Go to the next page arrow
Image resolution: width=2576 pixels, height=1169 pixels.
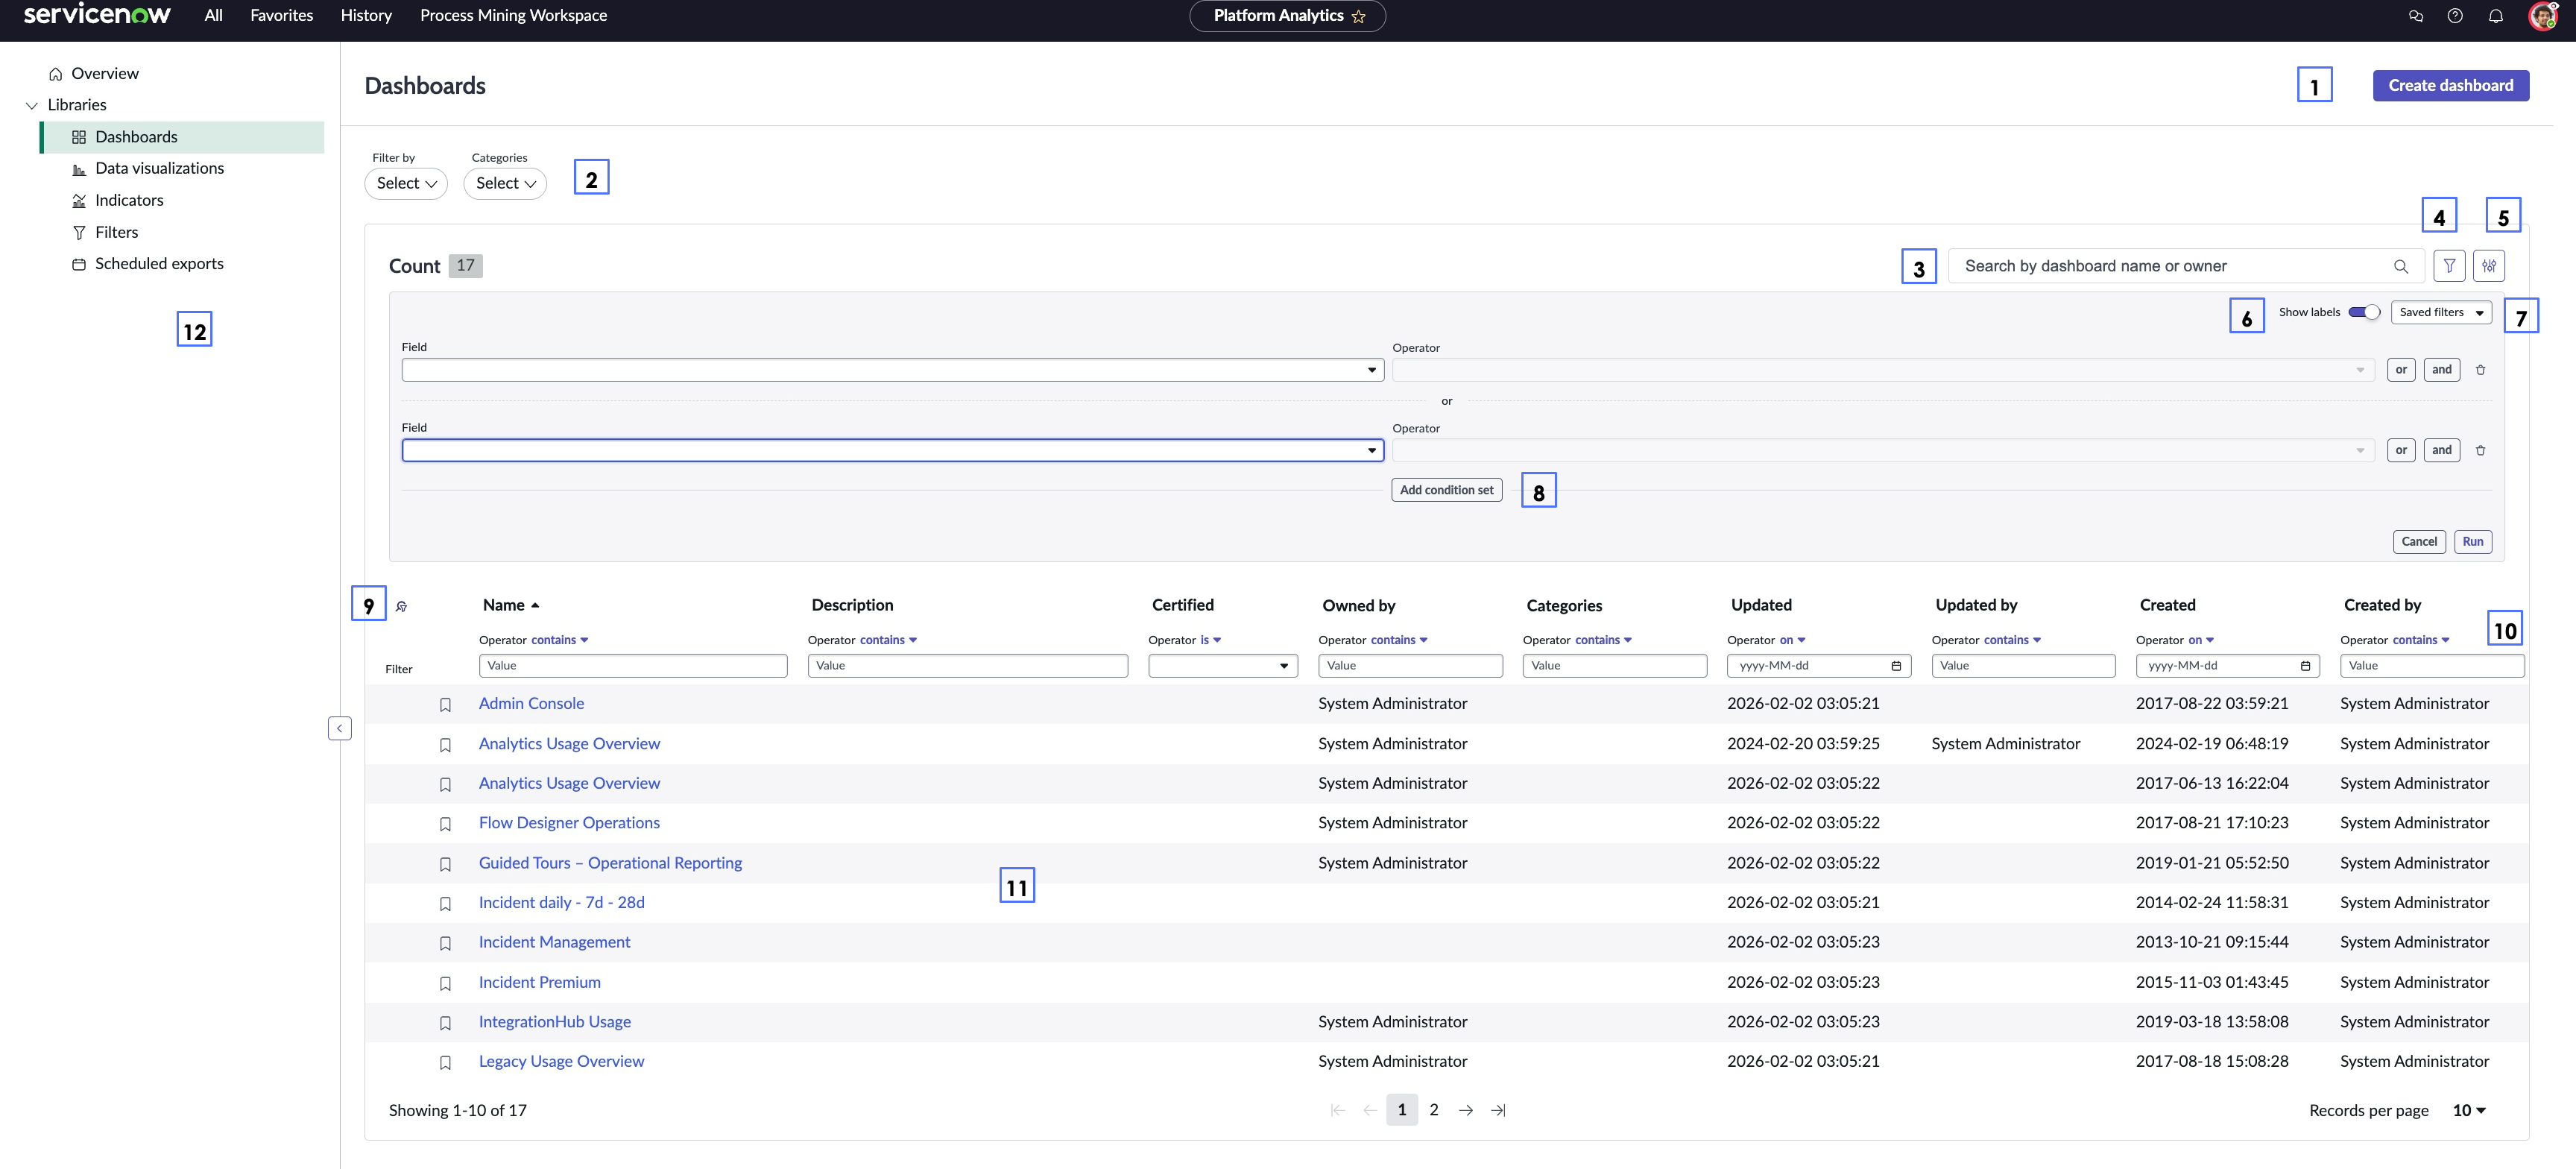tap(1466, 1110)
